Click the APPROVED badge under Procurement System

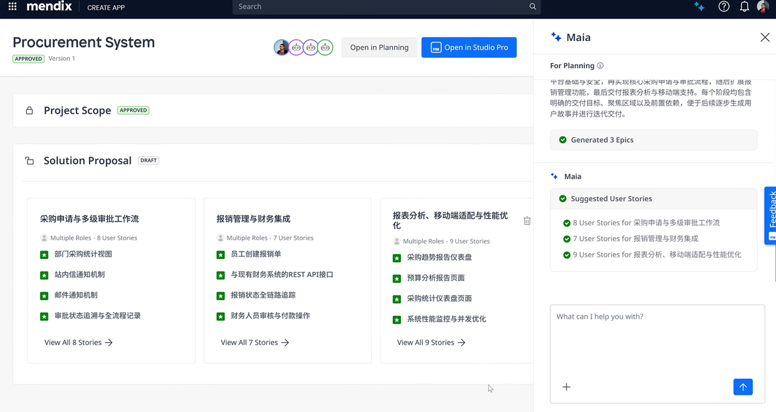click(29, 59)
